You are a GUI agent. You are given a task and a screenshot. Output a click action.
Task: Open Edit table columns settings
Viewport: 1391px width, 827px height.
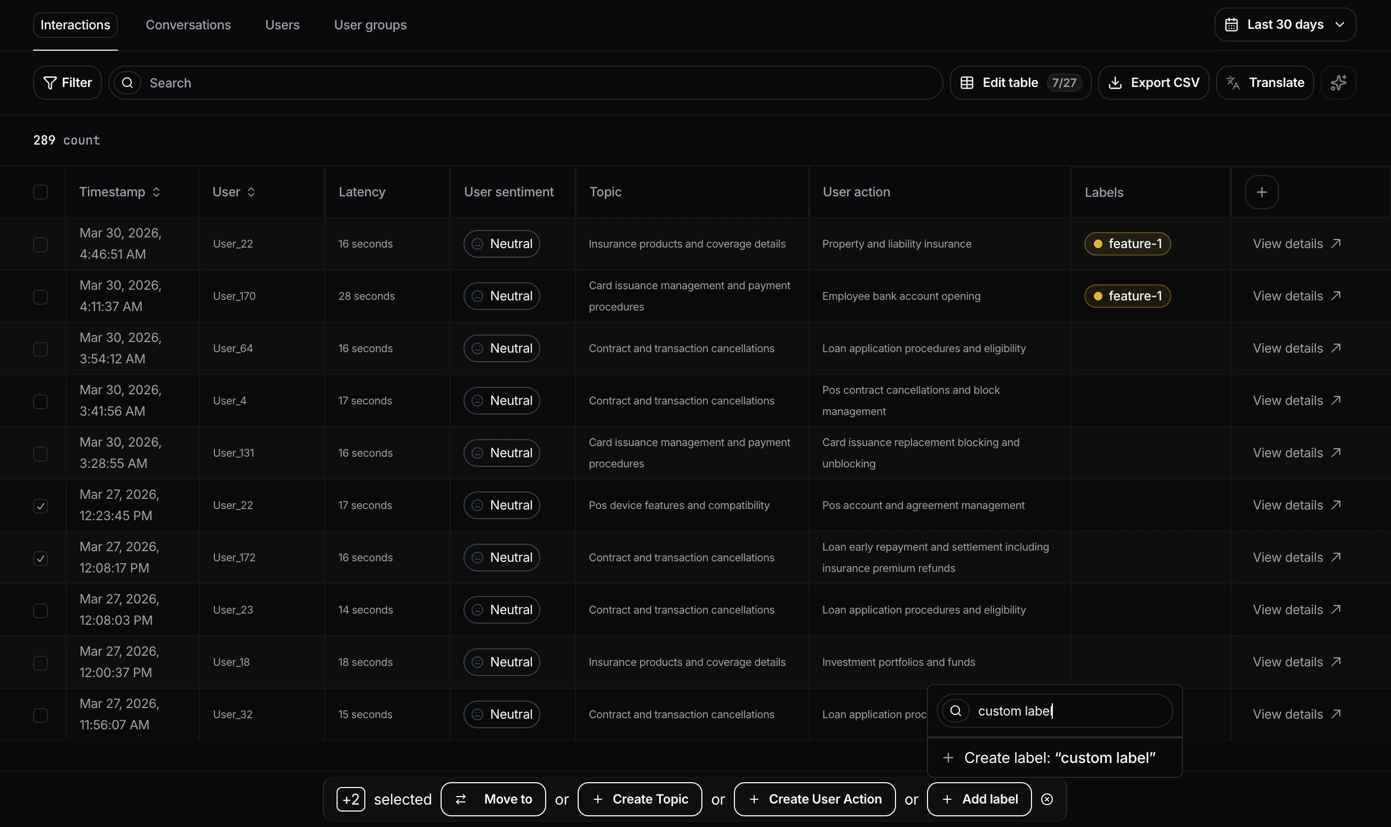tap(1020, 83)
